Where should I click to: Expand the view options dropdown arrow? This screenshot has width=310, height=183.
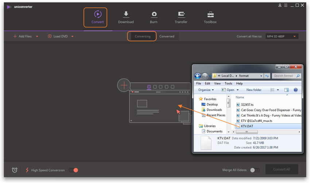(278, 90)
